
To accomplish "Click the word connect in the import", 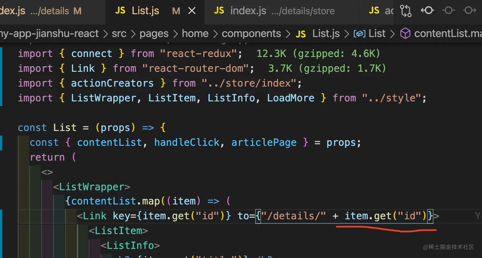I will [x=92, y=53].
